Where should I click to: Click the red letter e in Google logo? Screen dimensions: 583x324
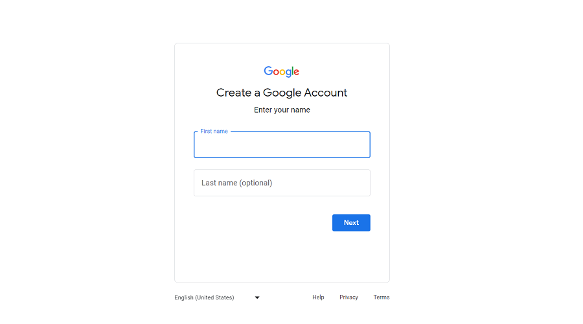pos(296,72)
